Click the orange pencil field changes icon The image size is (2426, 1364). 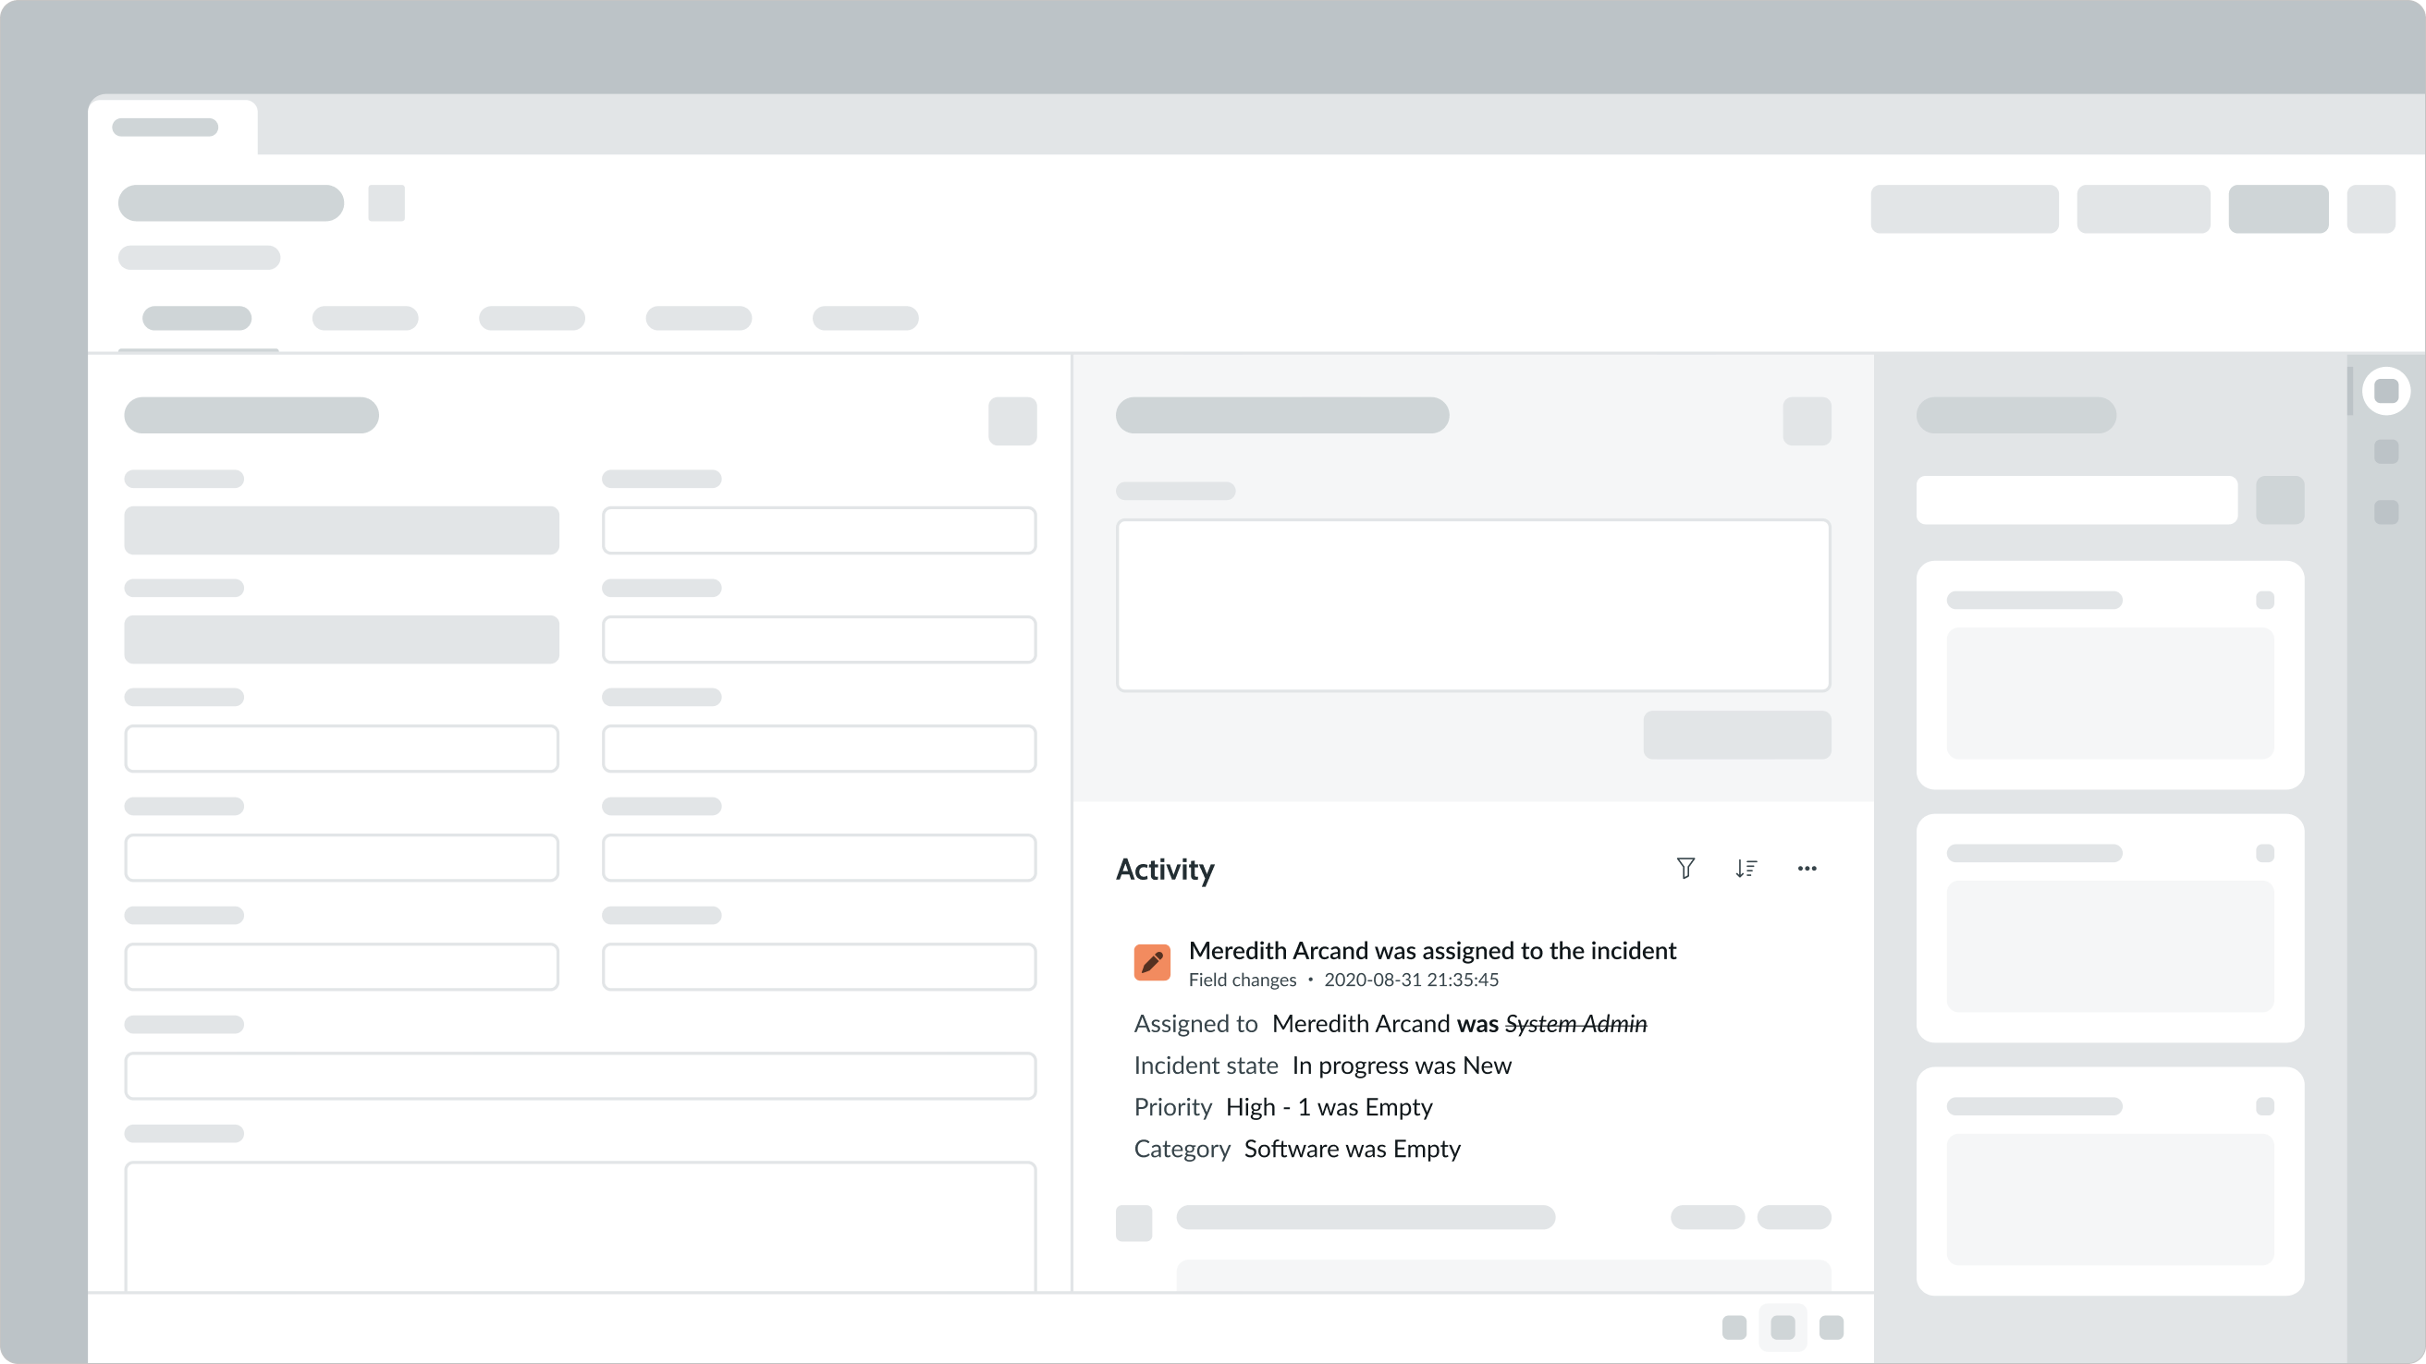pyautogui.click(x=1152, y=962)
